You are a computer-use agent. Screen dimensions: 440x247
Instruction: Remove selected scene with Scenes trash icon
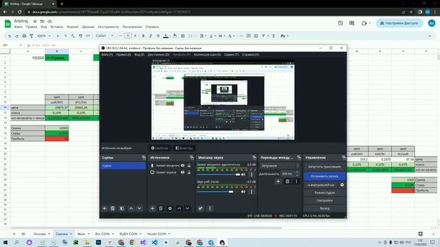click(113, 209)
